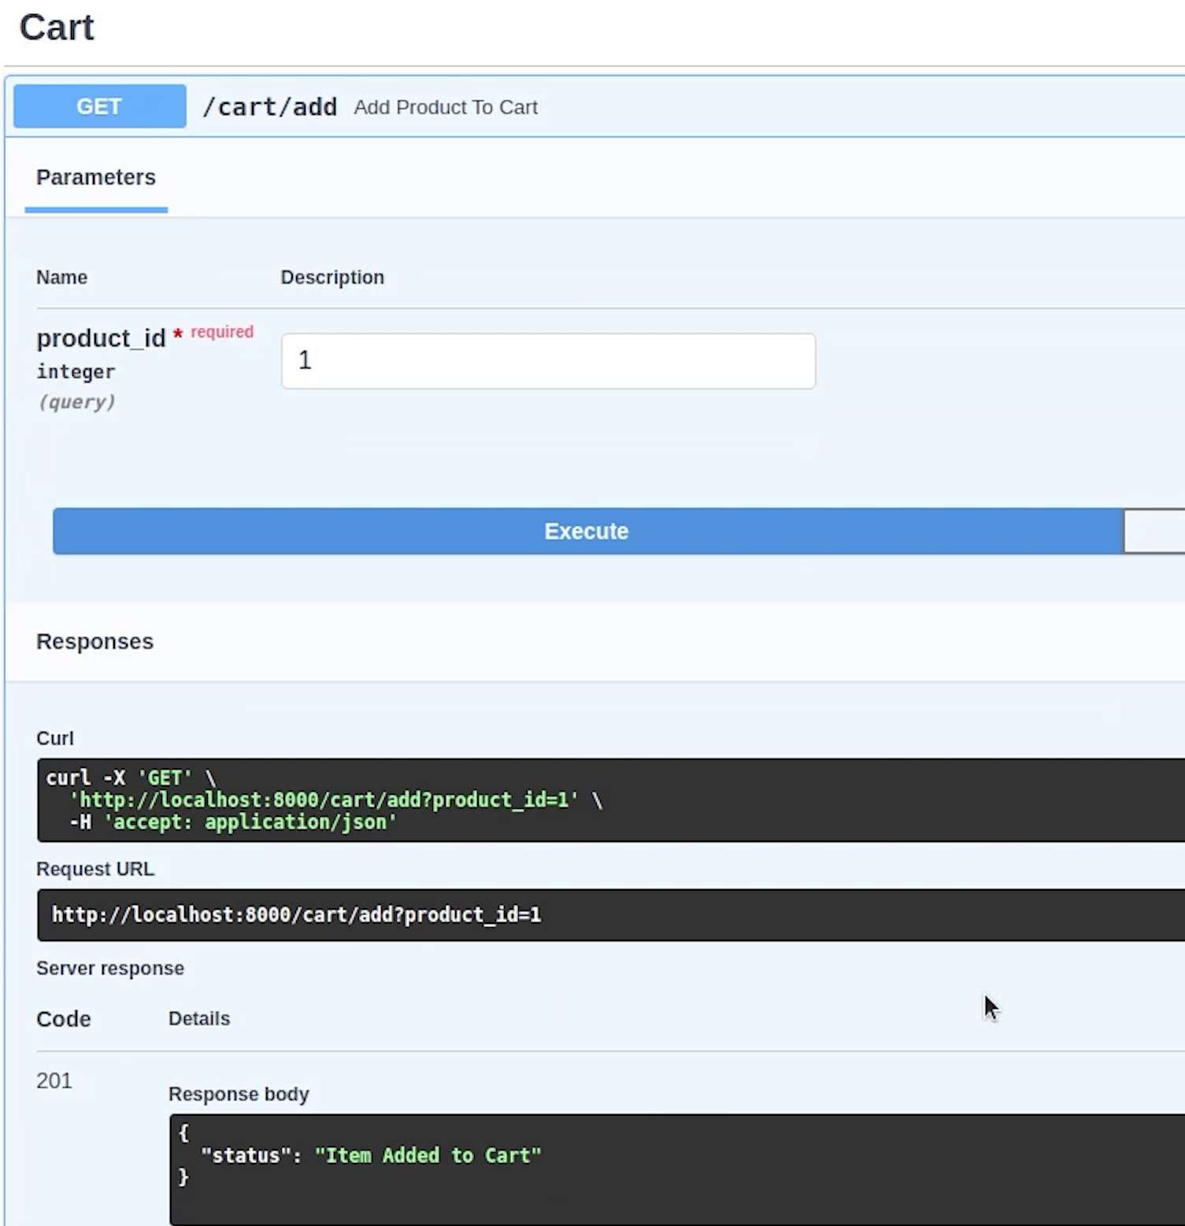Image resolution: width=1185 pixels, height=1226 pixels.
Task: Click the blue GET method badge
Action: tap(100, 106)
